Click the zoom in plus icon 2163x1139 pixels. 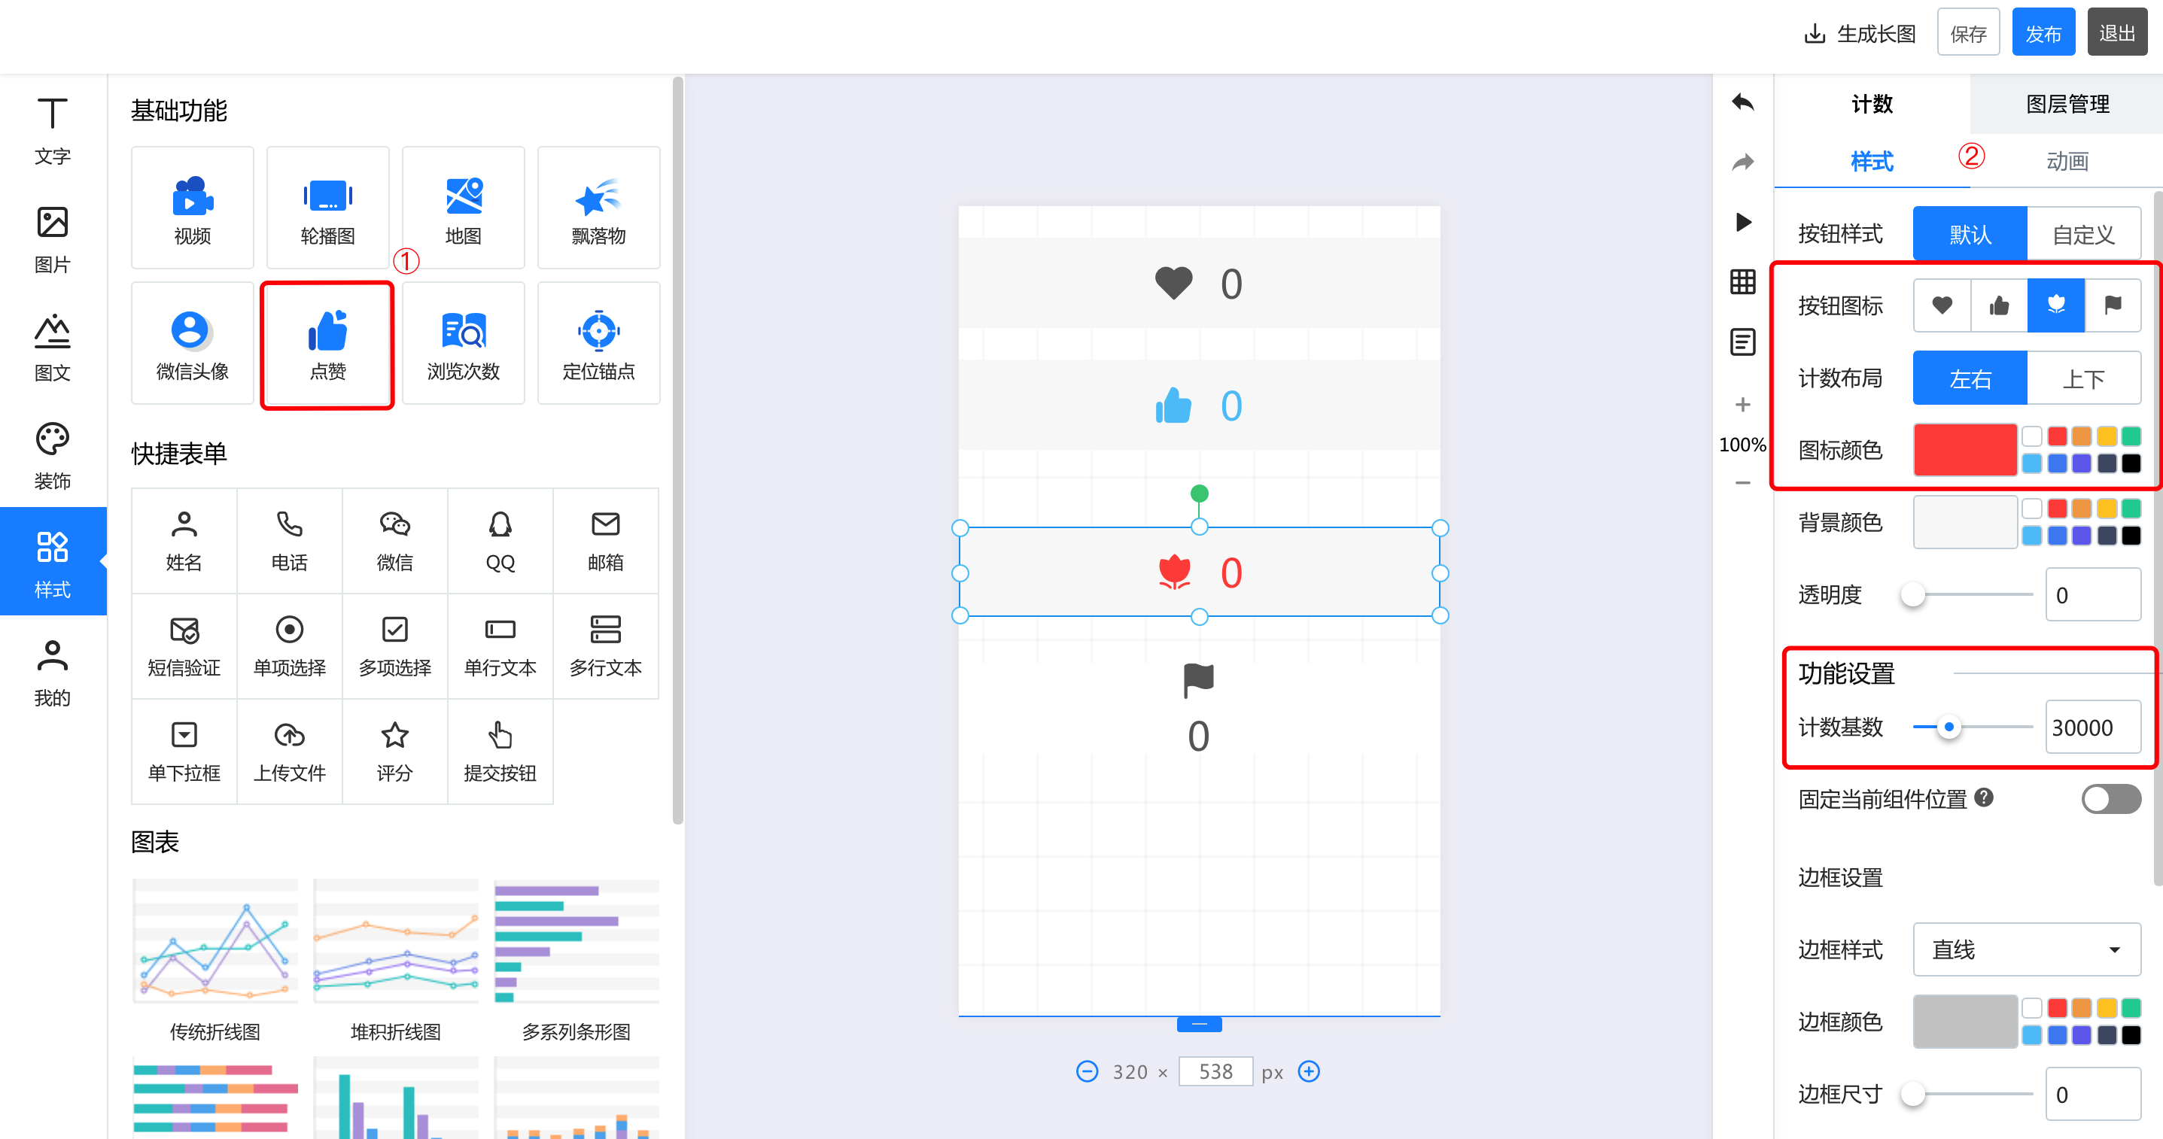(x=1742, y=405)
